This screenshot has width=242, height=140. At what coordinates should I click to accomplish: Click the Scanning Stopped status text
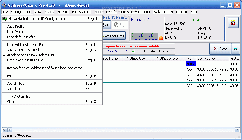[x=17, y=135]
